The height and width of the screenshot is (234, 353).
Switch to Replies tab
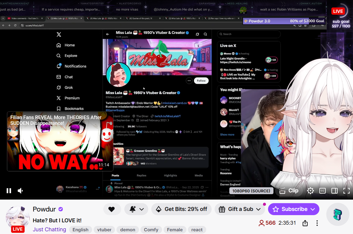point(141,176)
